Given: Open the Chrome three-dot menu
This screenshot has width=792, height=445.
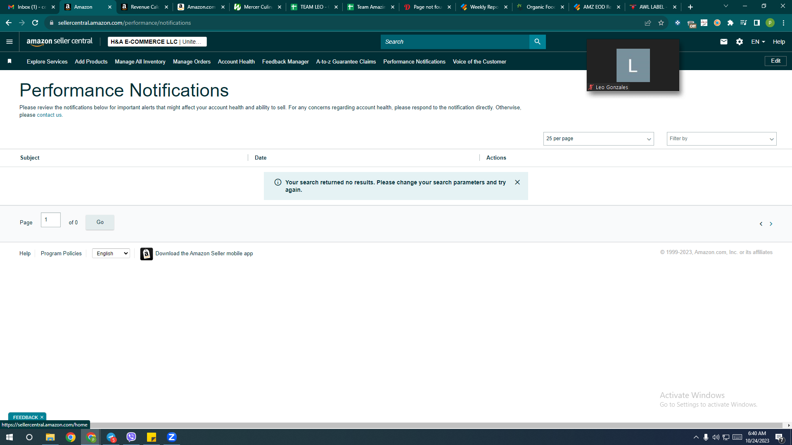Looking at the screenshot, I should point(783,23).
